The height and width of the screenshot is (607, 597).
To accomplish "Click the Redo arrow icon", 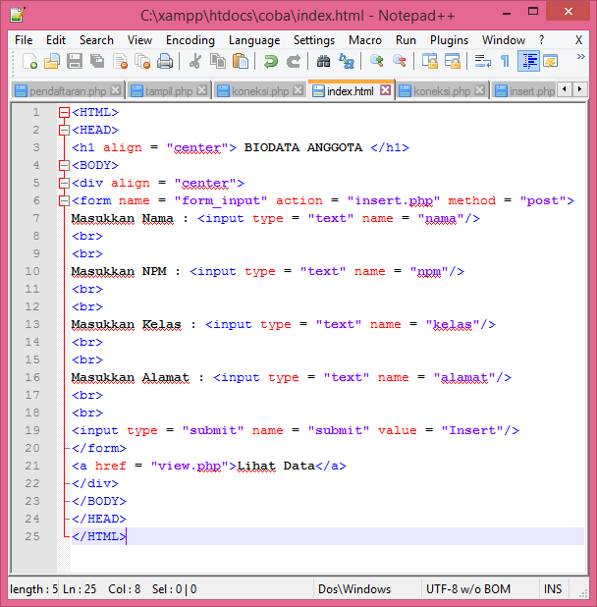I will [294, 62].
